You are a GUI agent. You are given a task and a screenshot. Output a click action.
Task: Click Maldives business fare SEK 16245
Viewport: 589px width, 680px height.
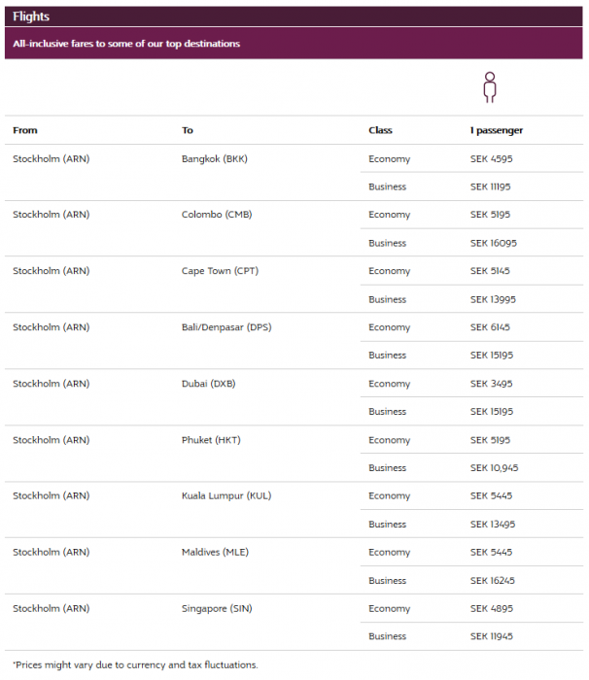(493, 581)
